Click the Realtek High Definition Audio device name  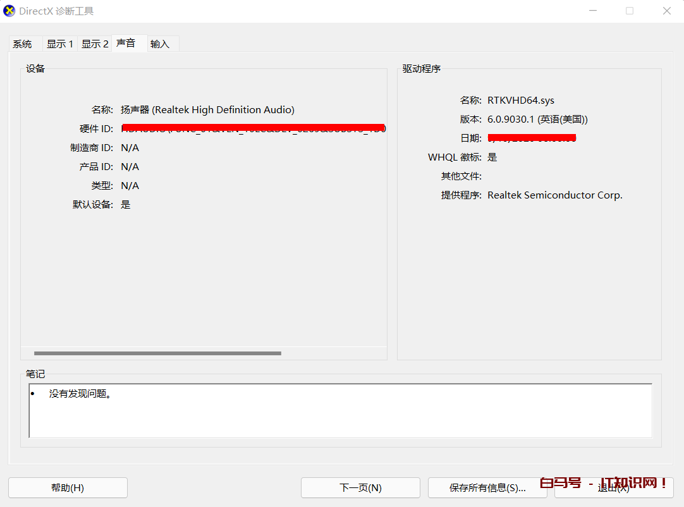tap(207, 110)
